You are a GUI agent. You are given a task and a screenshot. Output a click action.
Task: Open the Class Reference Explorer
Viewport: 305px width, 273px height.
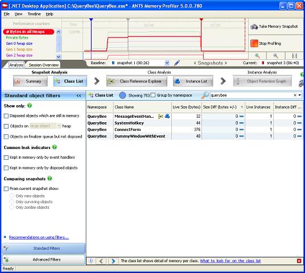pyautogui.click(x=137, y=81)
